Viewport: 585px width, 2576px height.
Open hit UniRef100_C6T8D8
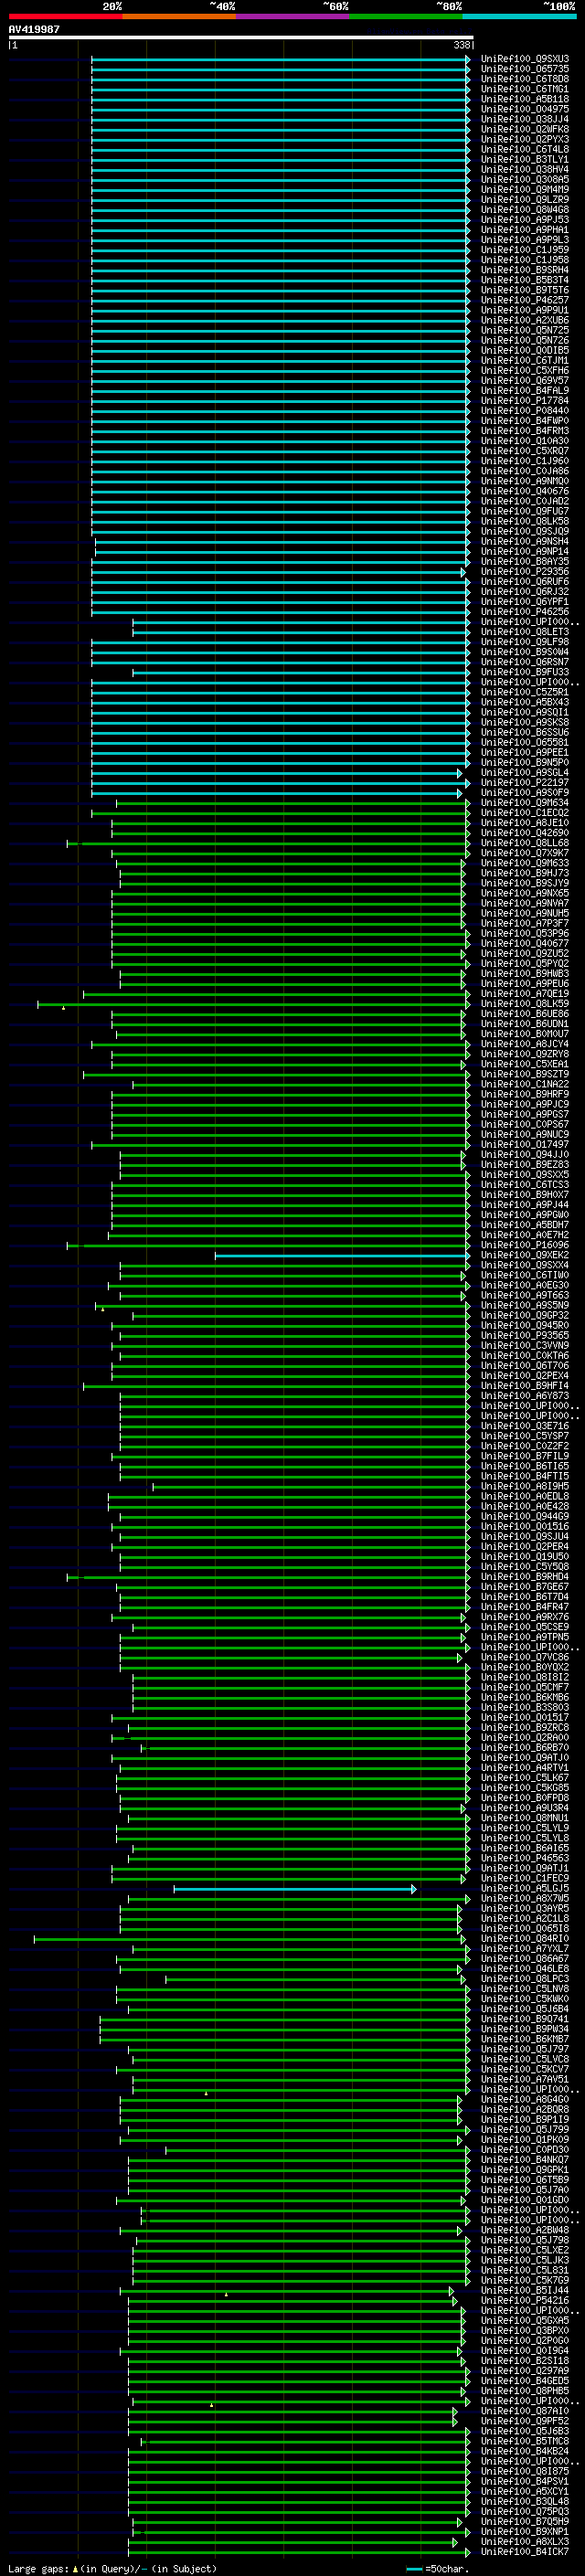pyautogui.click(x=525, y=79)
